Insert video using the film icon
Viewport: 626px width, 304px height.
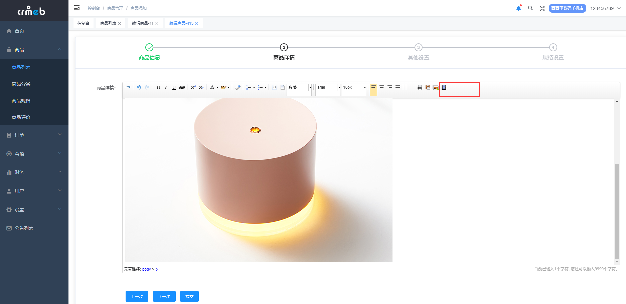pos(444,87)
